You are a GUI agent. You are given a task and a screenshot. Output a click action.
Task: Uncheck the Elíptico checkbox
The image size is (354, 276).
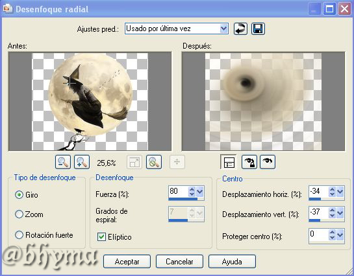[x=101, y=237]
